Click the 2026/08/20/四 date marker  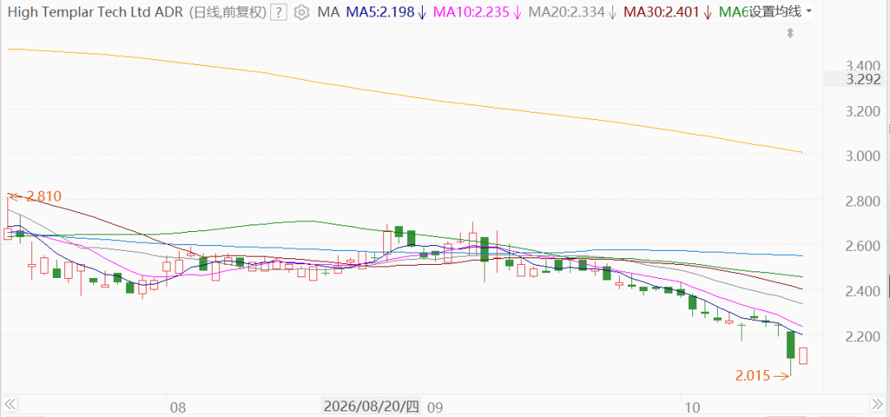point(372,406)
